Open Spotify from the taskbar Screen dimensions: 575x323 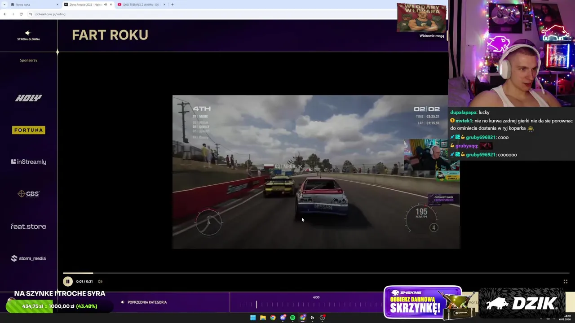(x=292, y=318)
